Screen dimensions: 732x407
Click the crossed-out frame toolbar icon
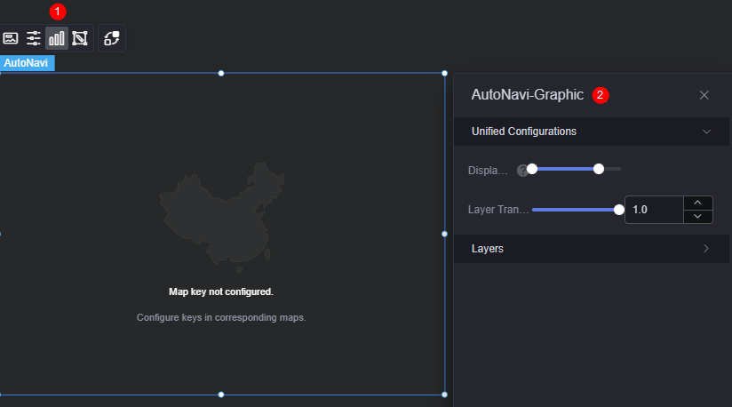[80, 38]
